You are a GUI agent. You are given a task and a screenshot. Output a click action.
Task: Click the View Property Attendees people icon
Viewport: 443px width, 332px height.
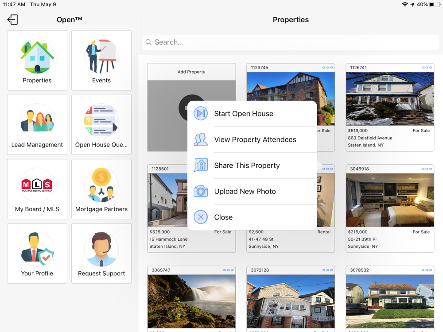pyautogui.click(x=201, y=139)
